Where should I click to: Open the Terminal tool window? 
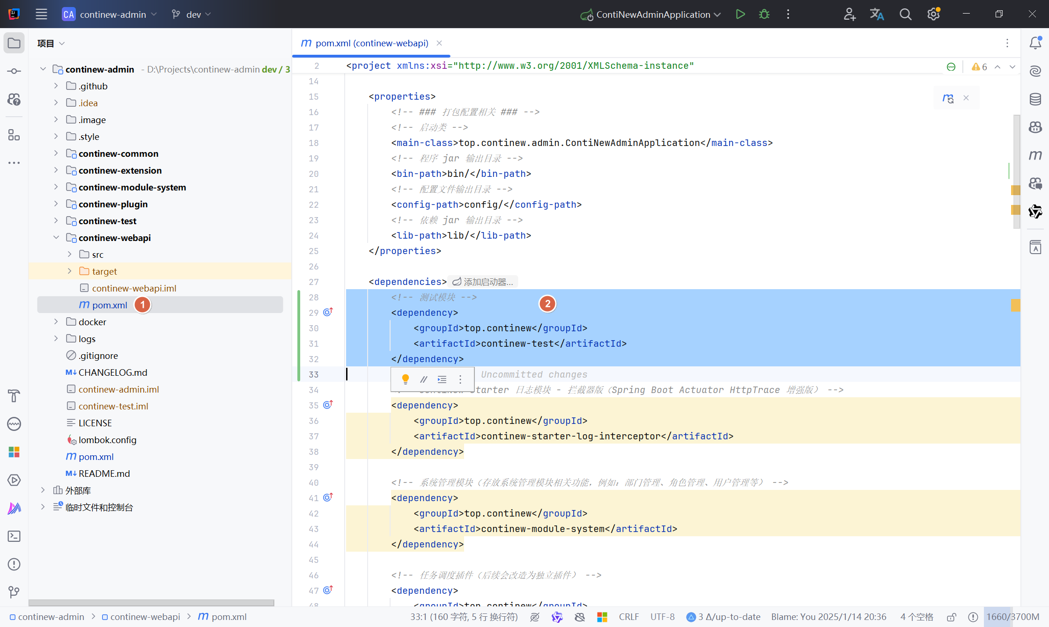[14, 536]
